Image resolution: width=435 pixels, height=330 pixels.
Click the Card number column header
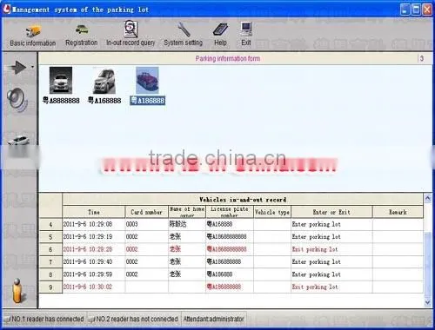pos(146,212)
